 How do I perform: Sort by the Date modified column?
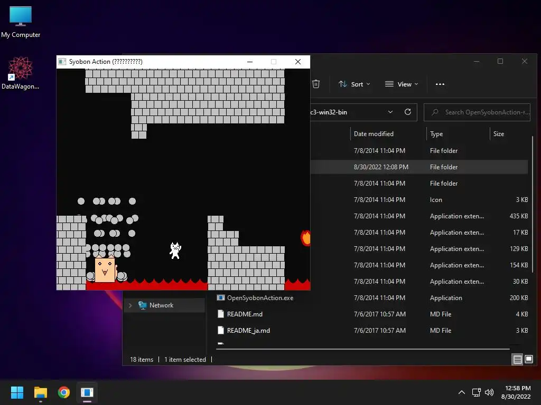[374, 133]
